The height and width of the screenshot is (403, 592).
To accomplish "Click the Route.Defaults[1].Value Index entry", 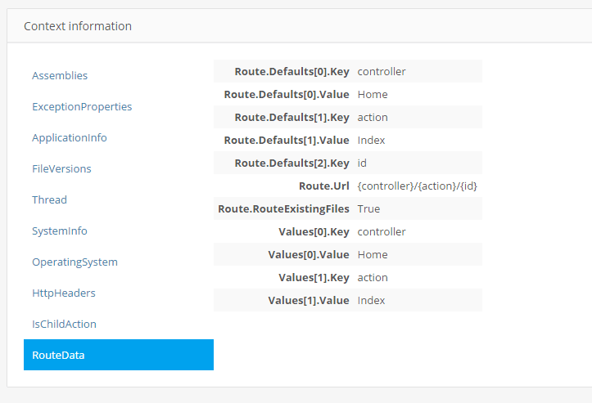I will coord(371,140).
